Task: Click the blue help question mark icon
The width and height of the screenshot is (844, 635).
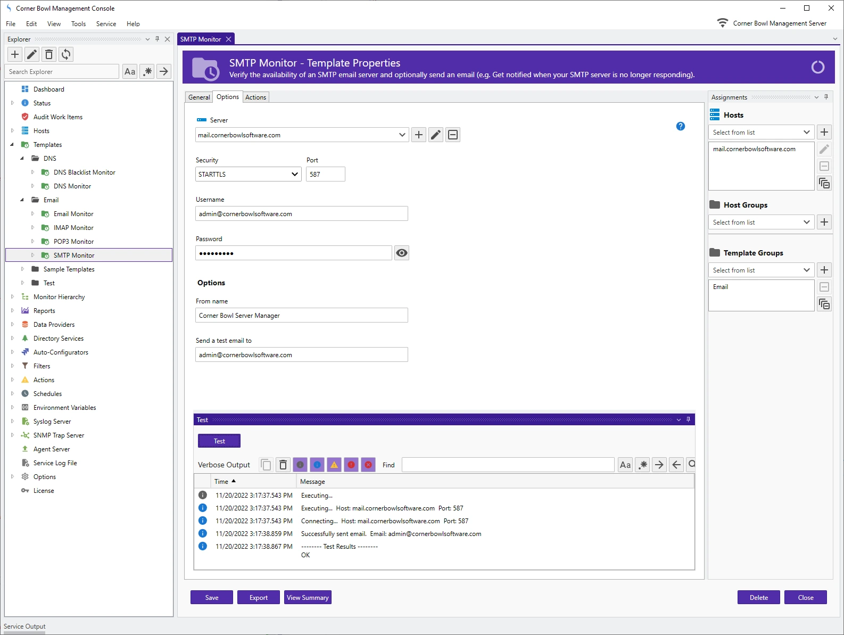Action: tap(680, 126)
